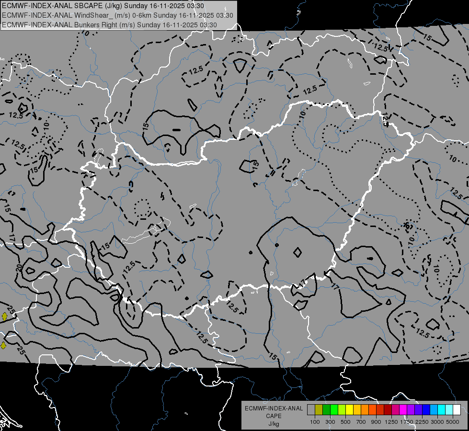Click the CAPE label in legend
This screenshot has height=431, width=469.
pos(274,416)
